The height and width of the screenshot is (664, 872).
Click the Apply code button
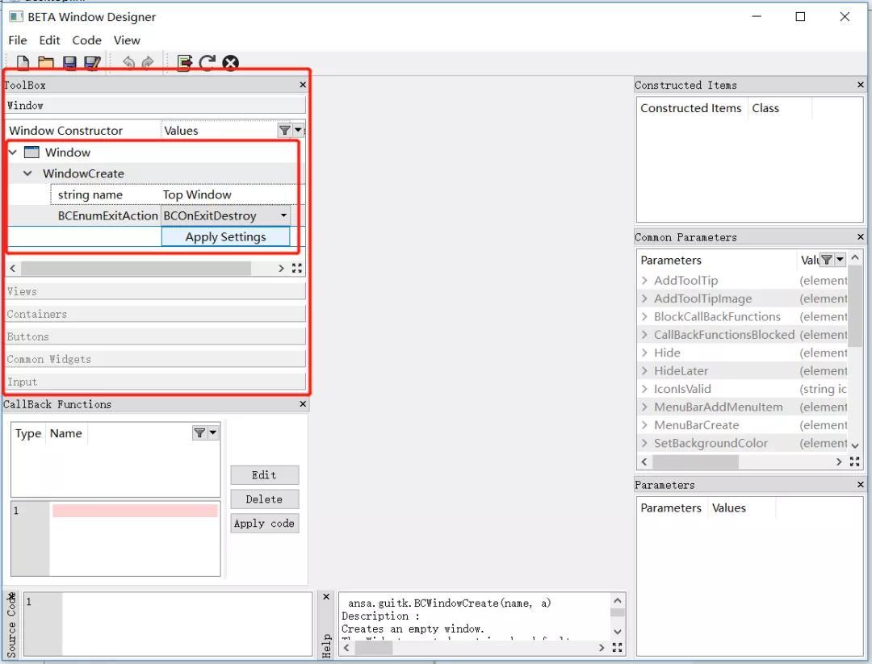pos(265,523)
